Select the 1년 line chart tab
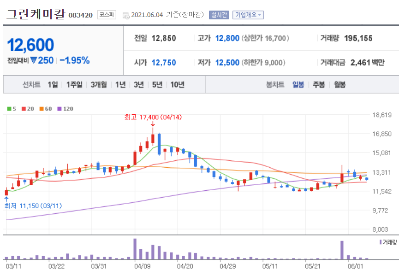This screenshot has height=270, width=399. (x=120, y=84)
